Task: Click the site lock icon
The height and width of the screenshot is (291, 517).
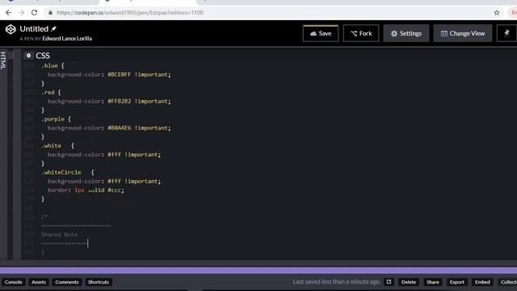Action: click(x=50, y=13)
